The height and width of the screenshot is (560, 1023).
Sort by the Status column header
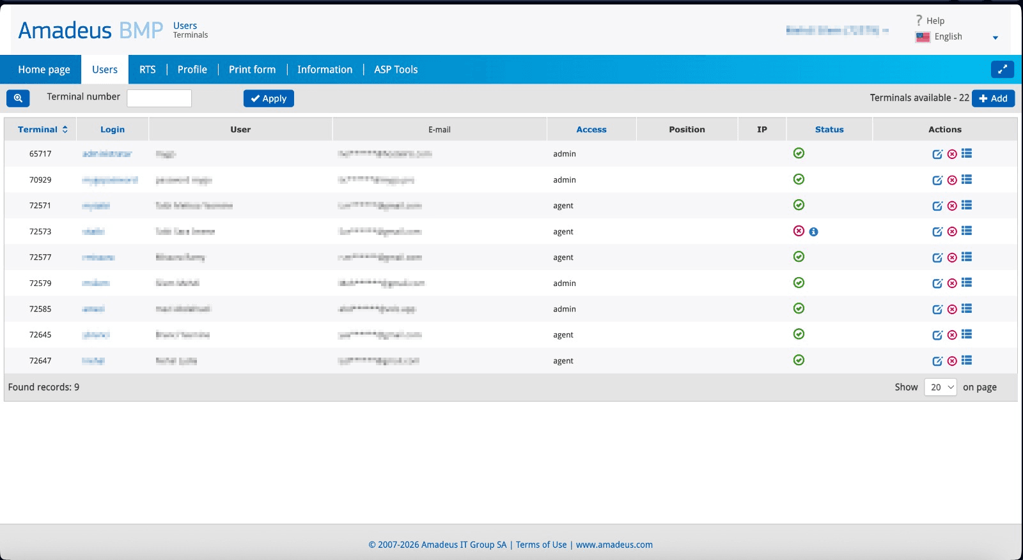829,129
